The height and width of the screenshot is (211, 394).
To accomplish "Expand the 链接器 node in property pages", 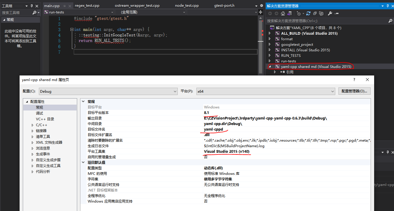I will point(33,131).
